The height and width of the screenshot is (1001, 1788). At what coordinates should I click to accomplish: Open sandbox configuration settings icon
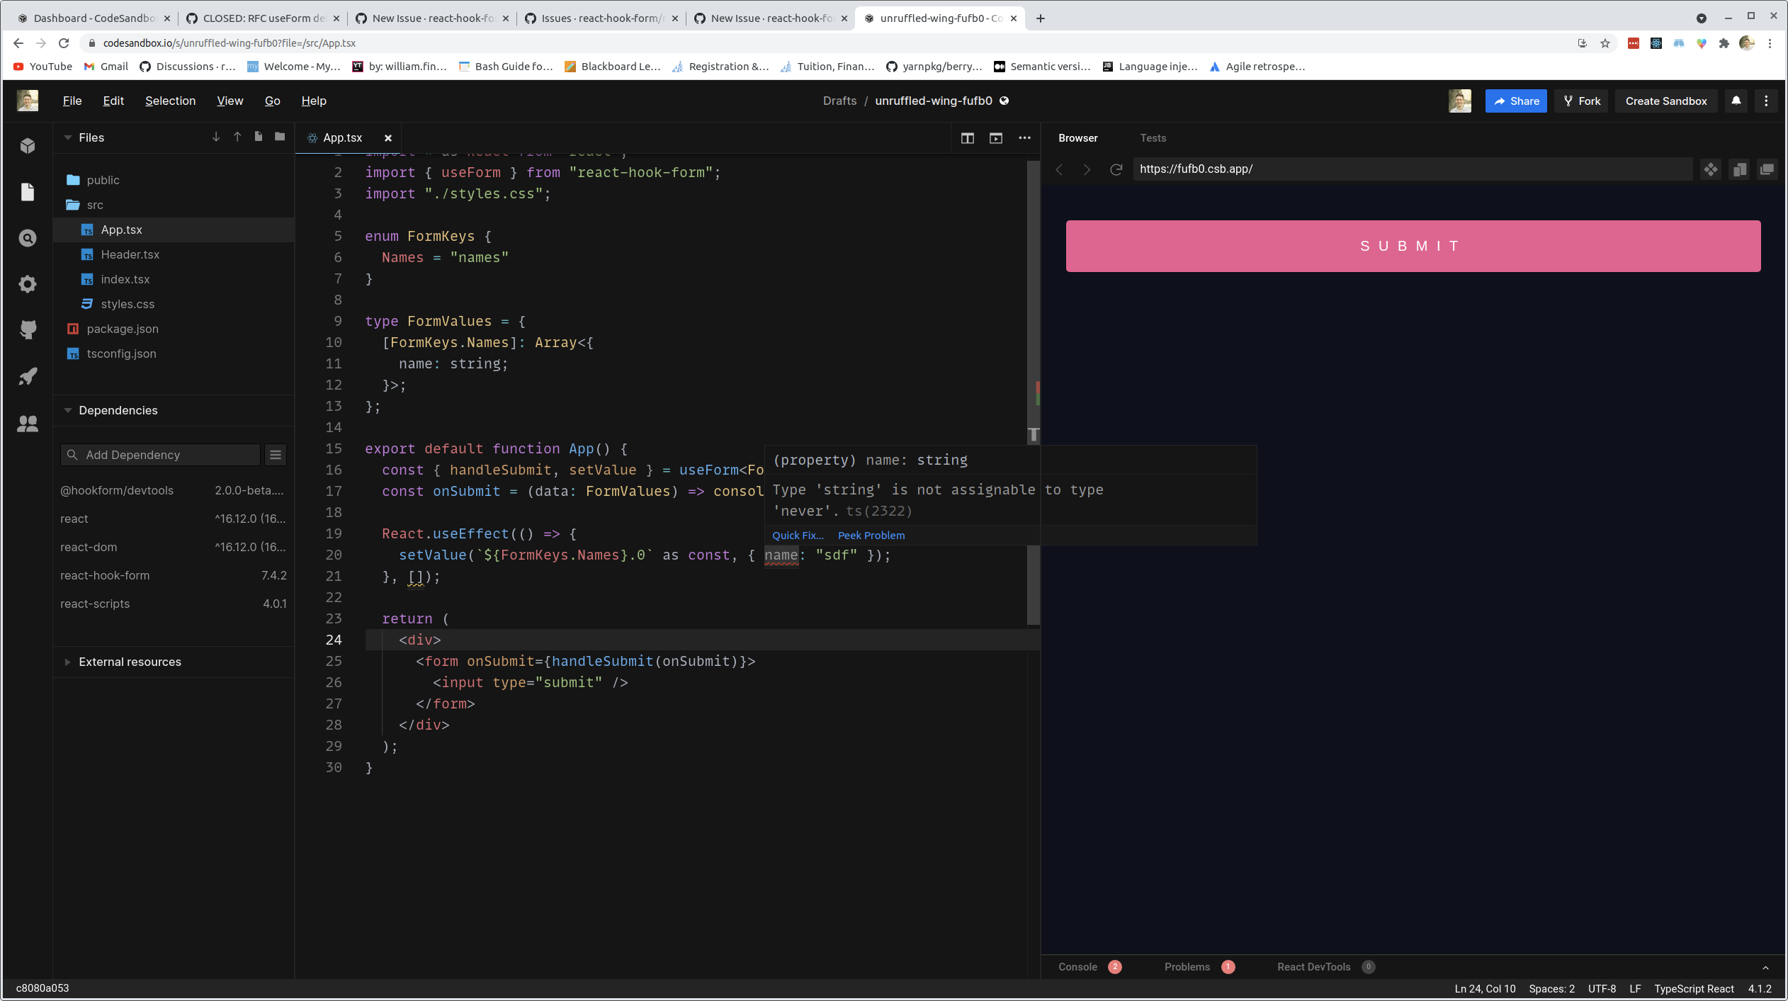click(27, 283)
